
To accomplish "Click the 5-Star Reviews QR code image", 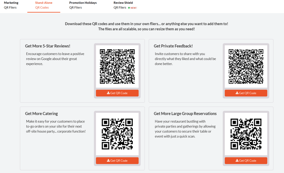I will (117, 66).
